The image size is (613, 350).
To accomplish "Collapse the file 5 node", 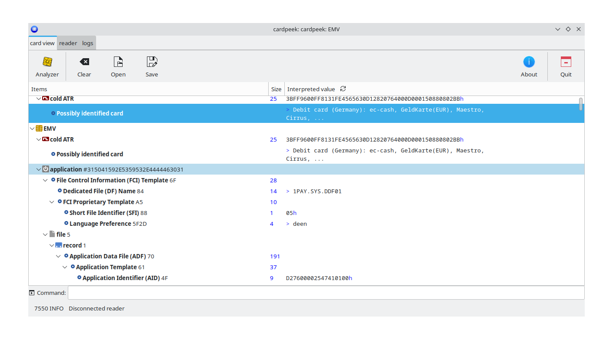I will [45, 234].
